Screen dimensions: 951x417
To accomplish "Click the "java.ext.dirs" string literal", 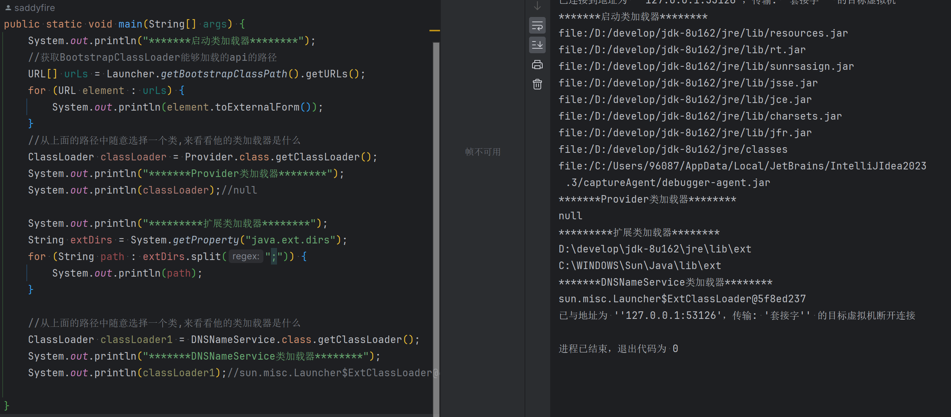I will pos(290,240).
